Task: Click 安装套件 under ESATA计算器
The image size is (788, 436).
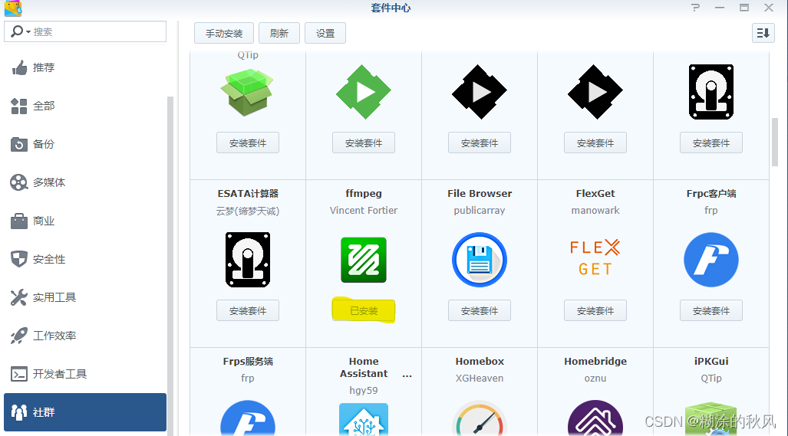Action: (x=248, y=310)
